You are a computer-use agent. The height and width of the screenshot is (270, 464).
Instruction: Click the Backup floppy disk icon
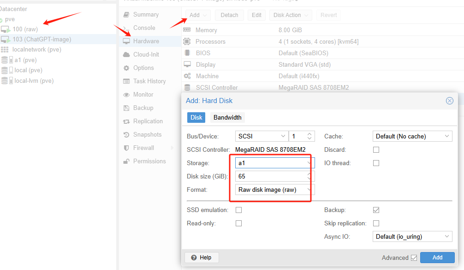pos(126,108)
